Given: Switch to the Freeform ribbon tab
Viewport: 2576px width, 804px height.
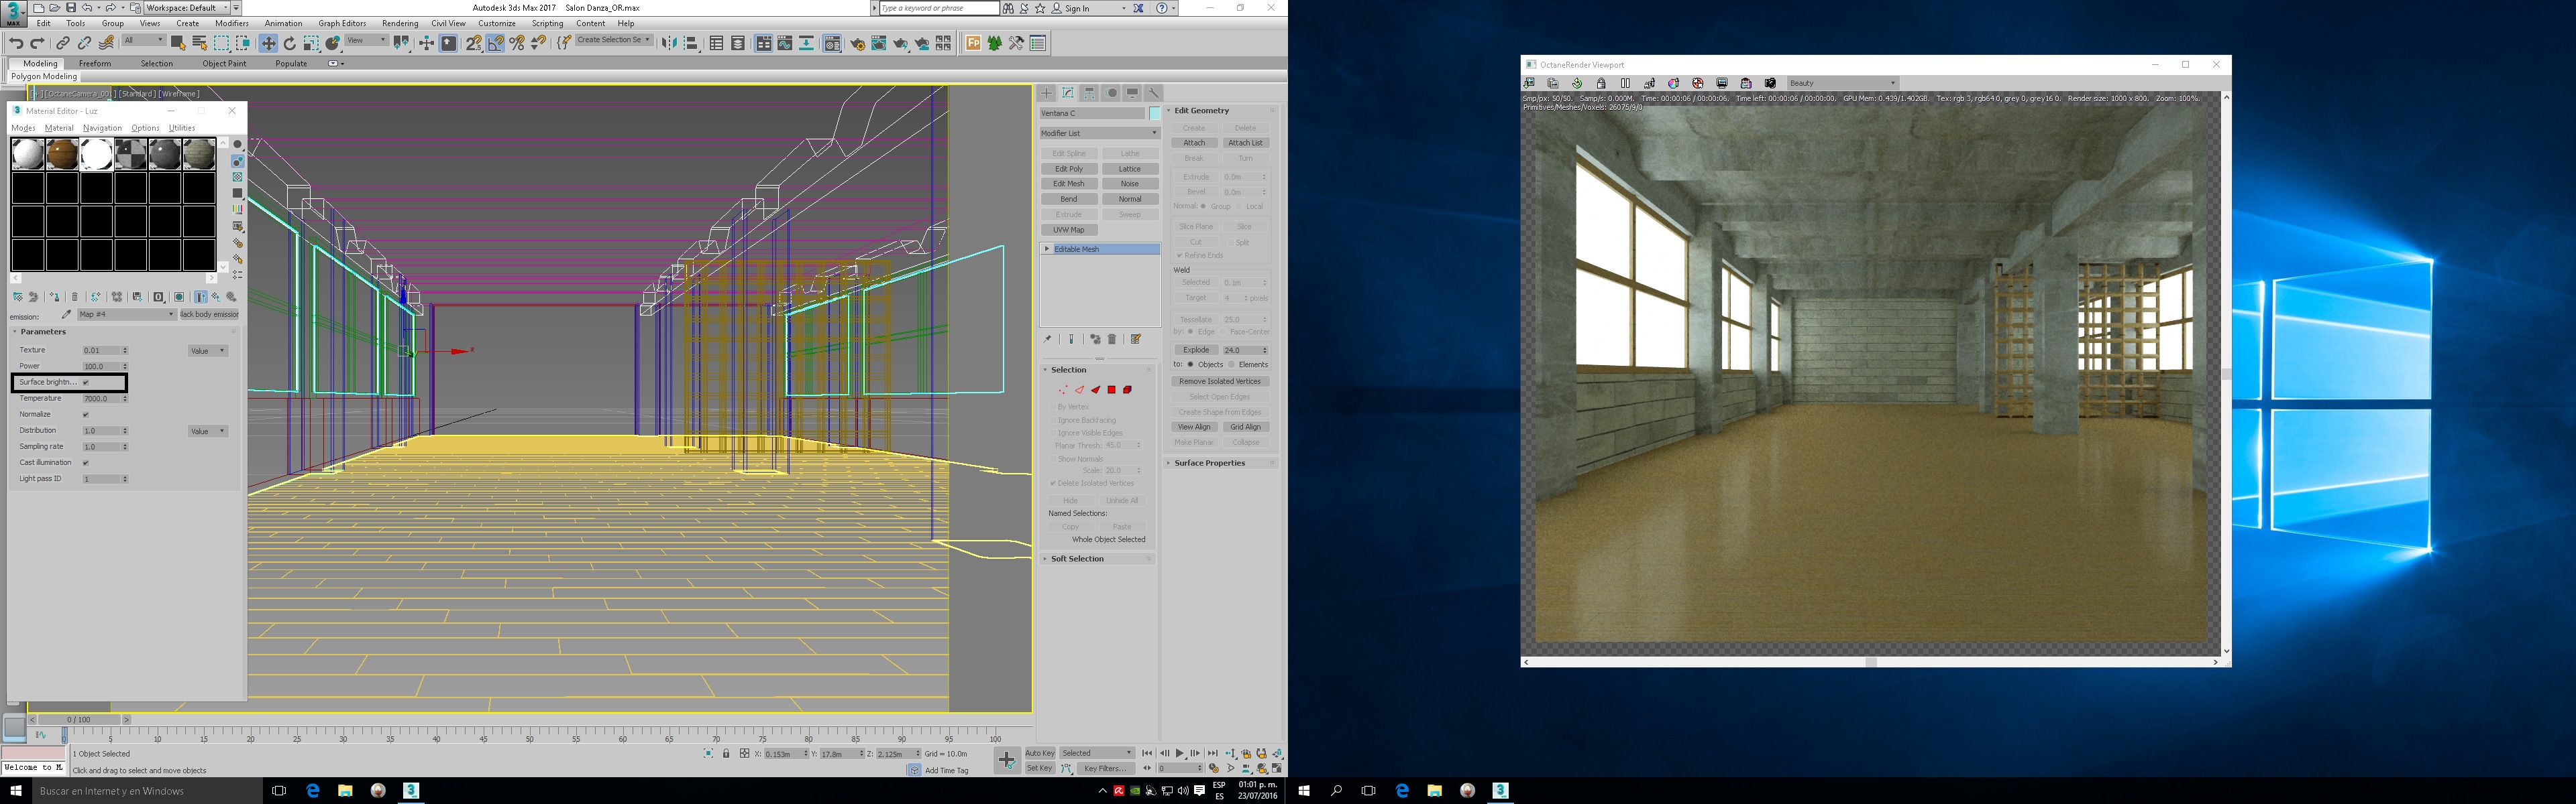Looking at the screenshot, I should [95, 63].
